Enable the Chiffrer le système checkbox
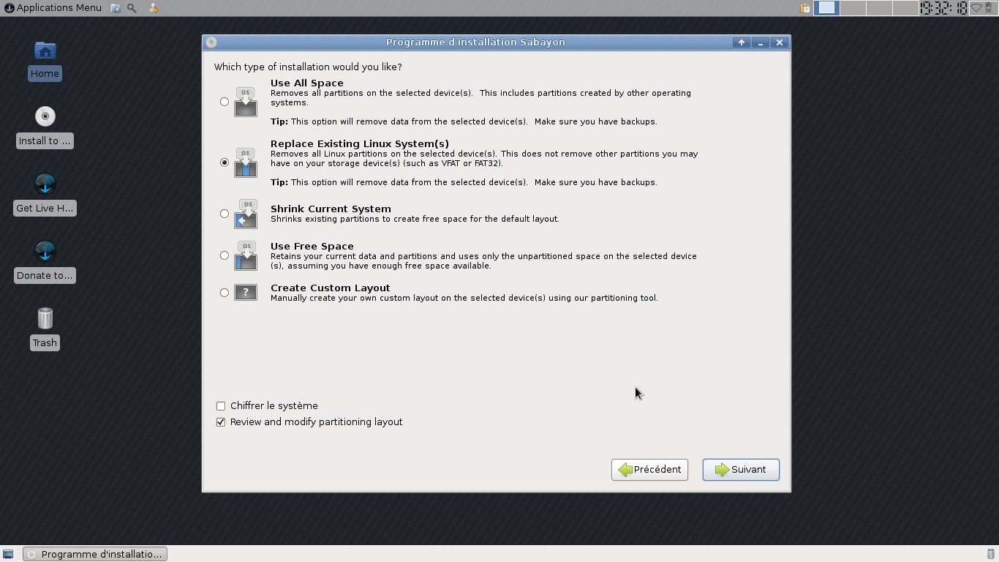This screenshot has height=562, width=999. pos(221,406)
